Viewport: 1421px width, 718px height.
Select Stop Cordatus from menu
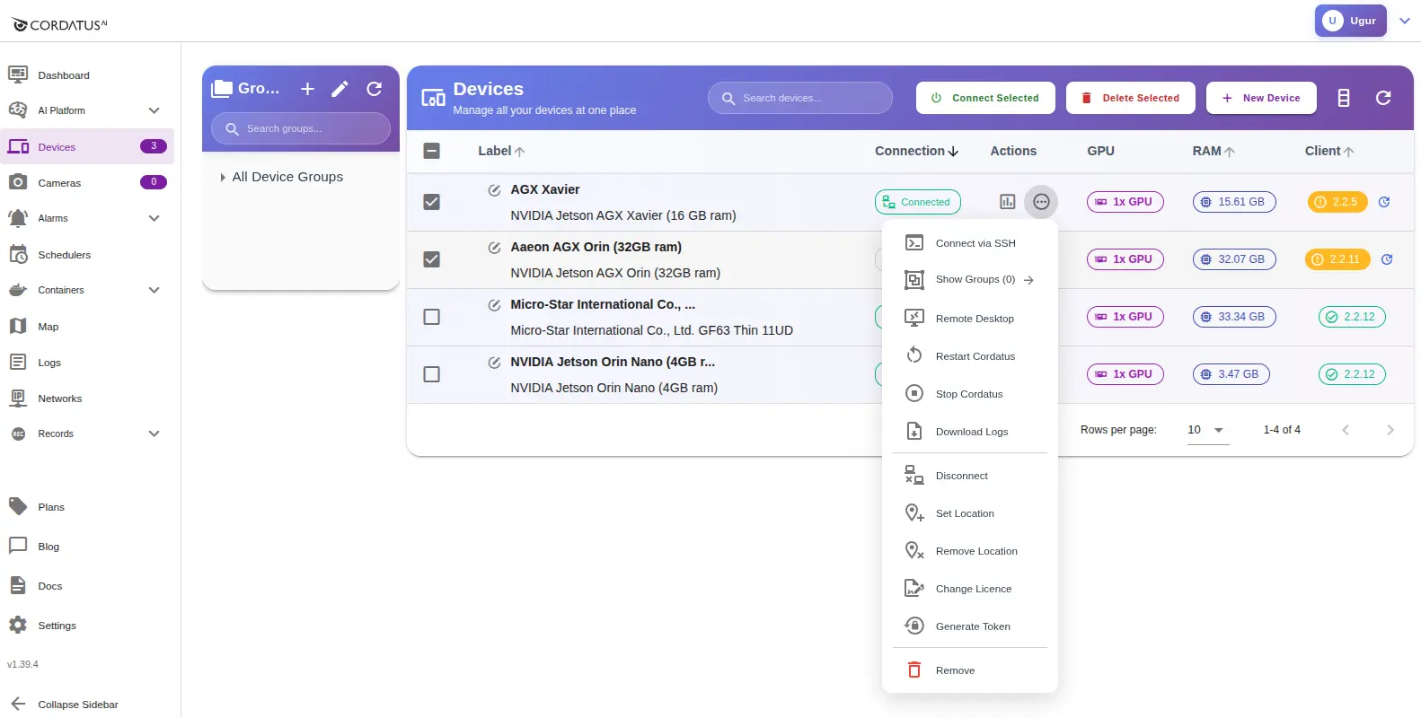click(x=970, y=394)
